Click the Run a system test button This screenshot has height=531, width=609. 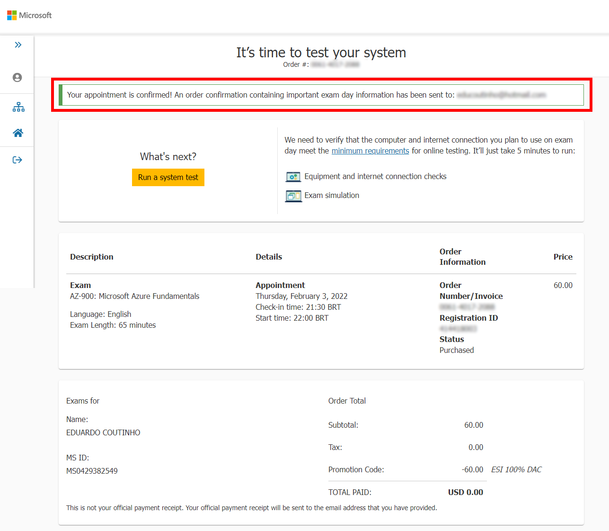pos(168,177)
